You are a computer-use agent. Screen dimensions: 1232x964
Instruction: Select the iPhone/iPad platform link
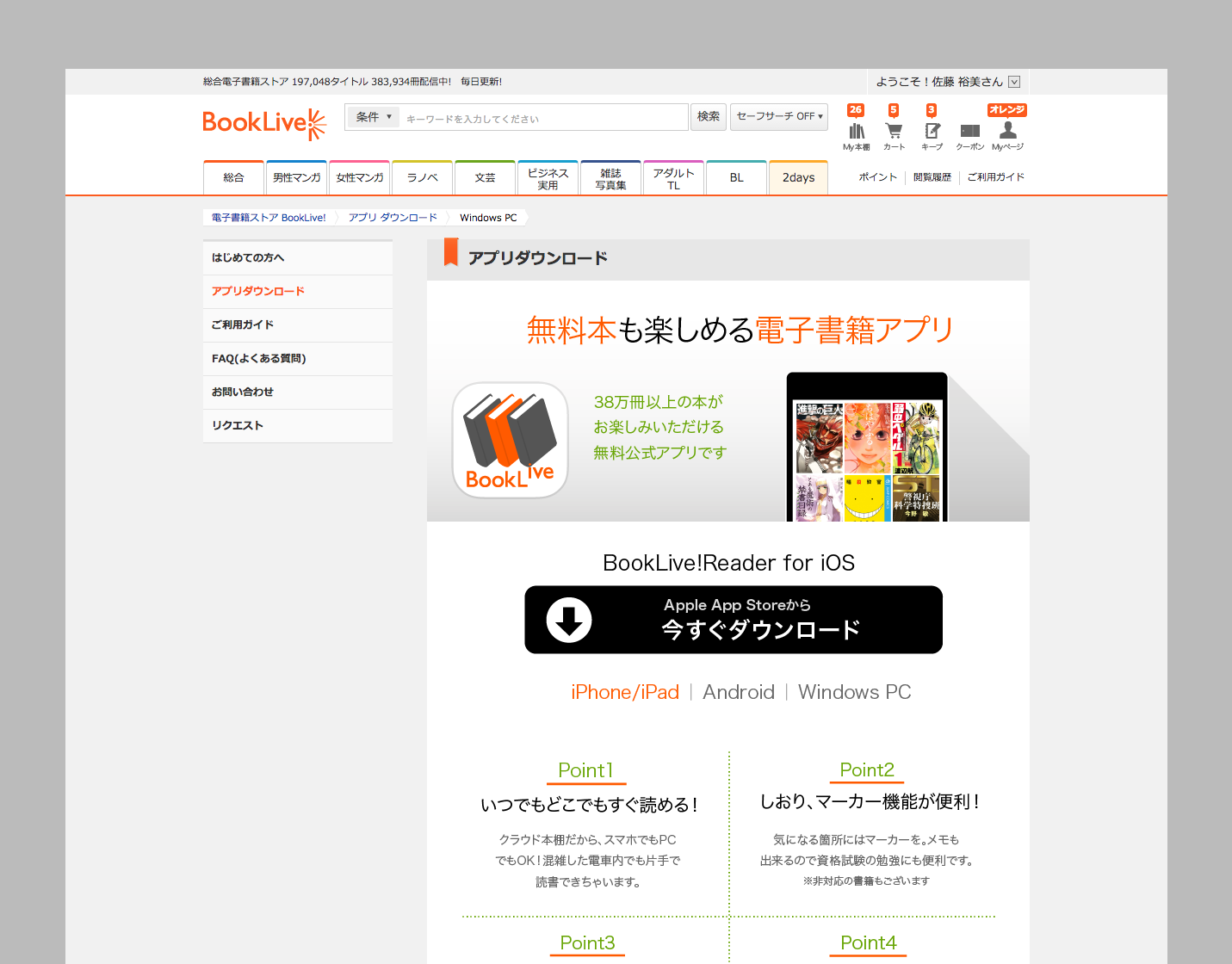click(x=625, y=692)
